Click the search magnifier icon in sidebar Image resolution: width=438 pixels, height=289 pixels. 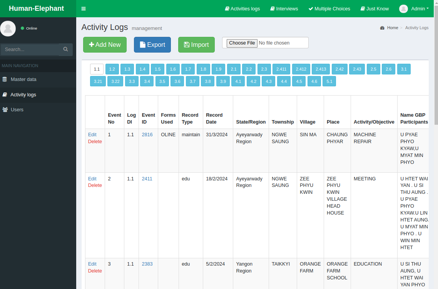pyautogui.click(x=65, y=50)
